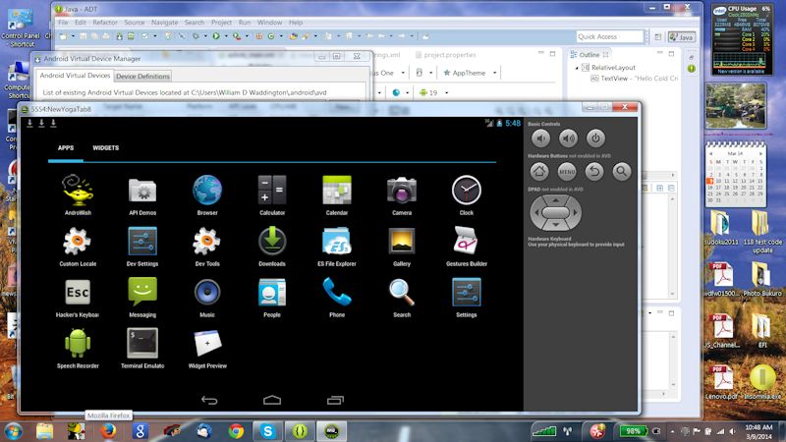This screenshot has height=442, width=786.
Task: Open Custom Locale app
Action: coord(78,246)
